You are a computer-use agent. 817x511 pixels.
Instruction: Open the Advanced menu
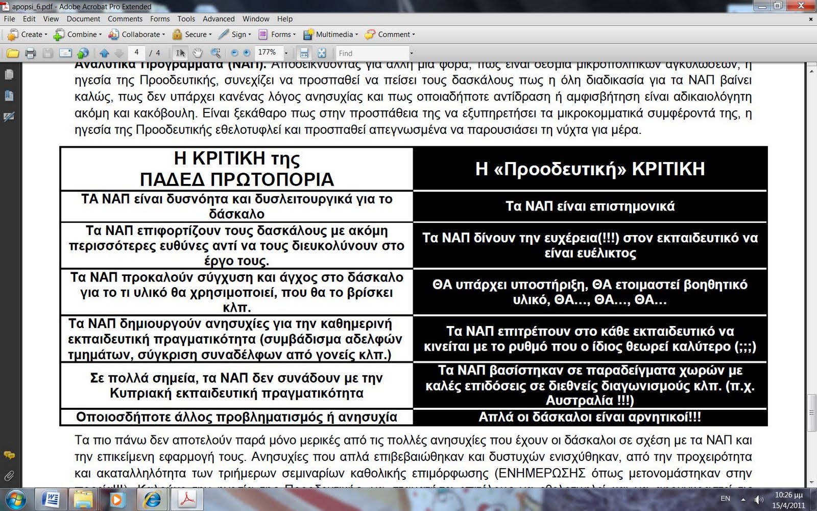[219, 19]
